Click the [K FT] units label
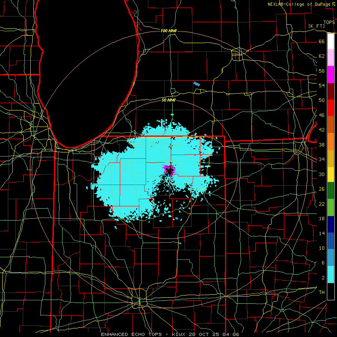 [x=316, y=26]
